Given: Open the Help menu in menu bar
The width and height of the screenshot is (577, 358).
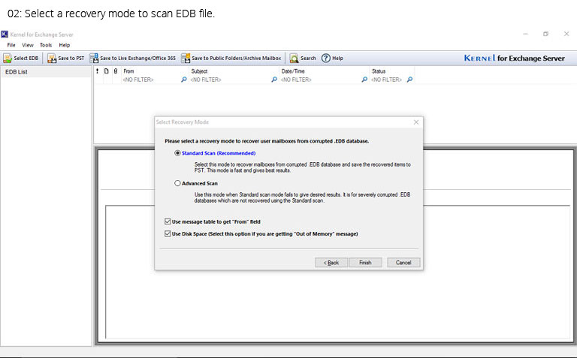Looking at the screenshot, I should point(65,45).
